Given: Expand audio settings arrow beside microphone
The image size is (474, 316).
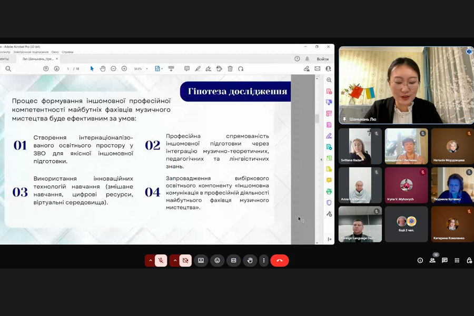Looking at the screenshot, I should pyautogui.click(x=150, y=260).
